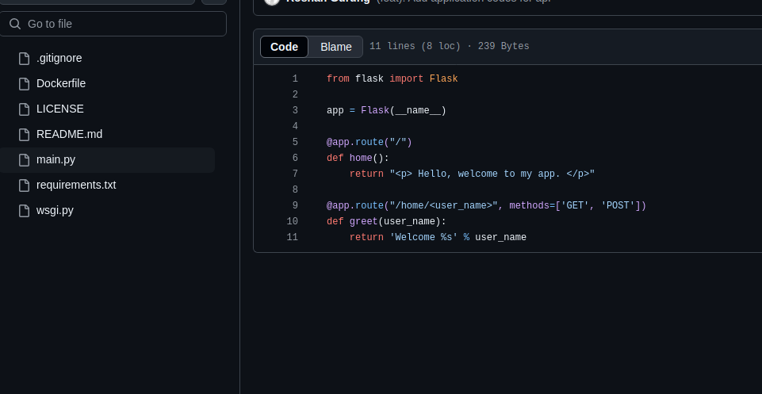
Task: Click the 'from flask import Flask' code line
Action: 392,78
